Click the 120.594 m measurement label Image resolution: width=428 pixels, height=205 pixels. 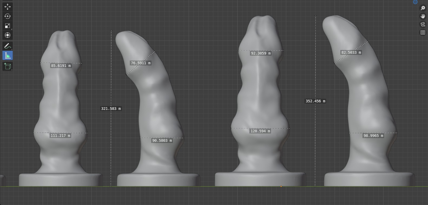260,131
